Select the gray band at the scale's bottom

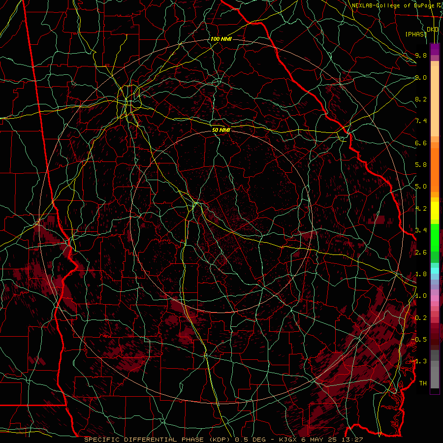pyautogui.click(x=435, y=370)
